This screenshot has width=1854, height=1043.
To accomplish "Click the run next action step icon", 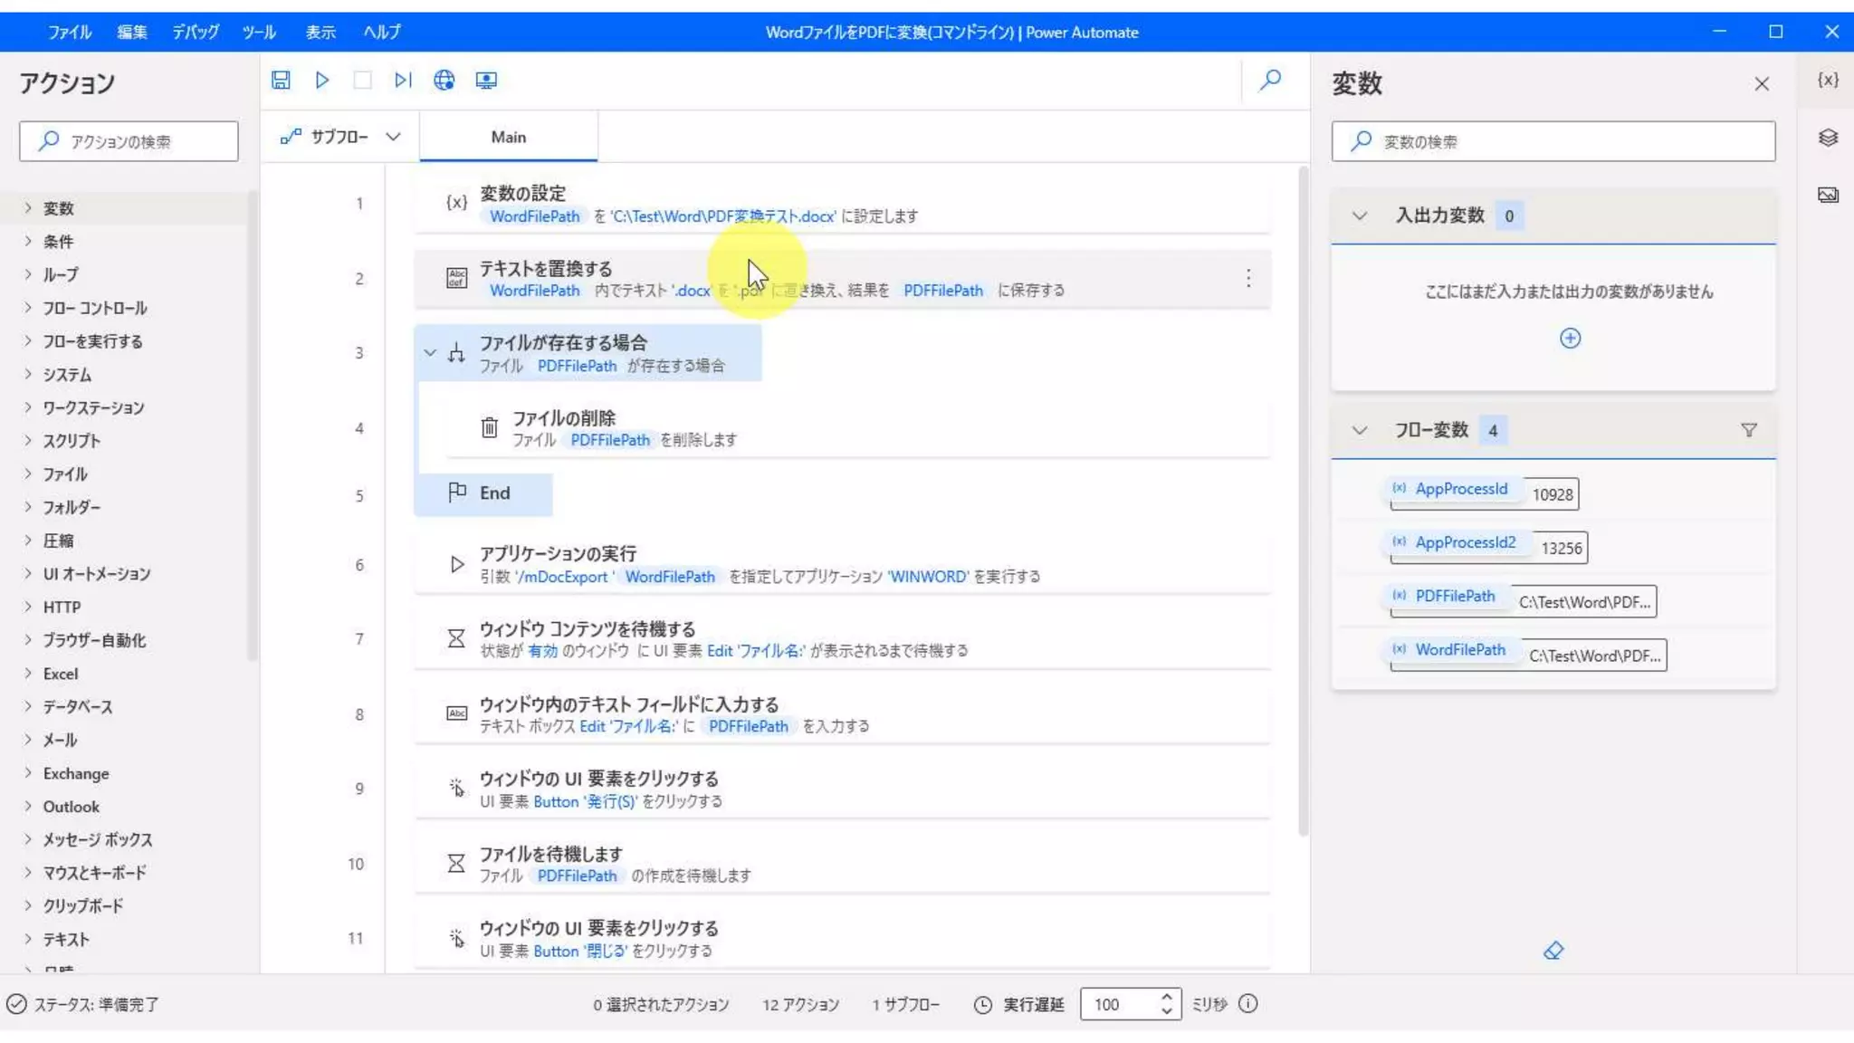I will (x=403, y=80).
